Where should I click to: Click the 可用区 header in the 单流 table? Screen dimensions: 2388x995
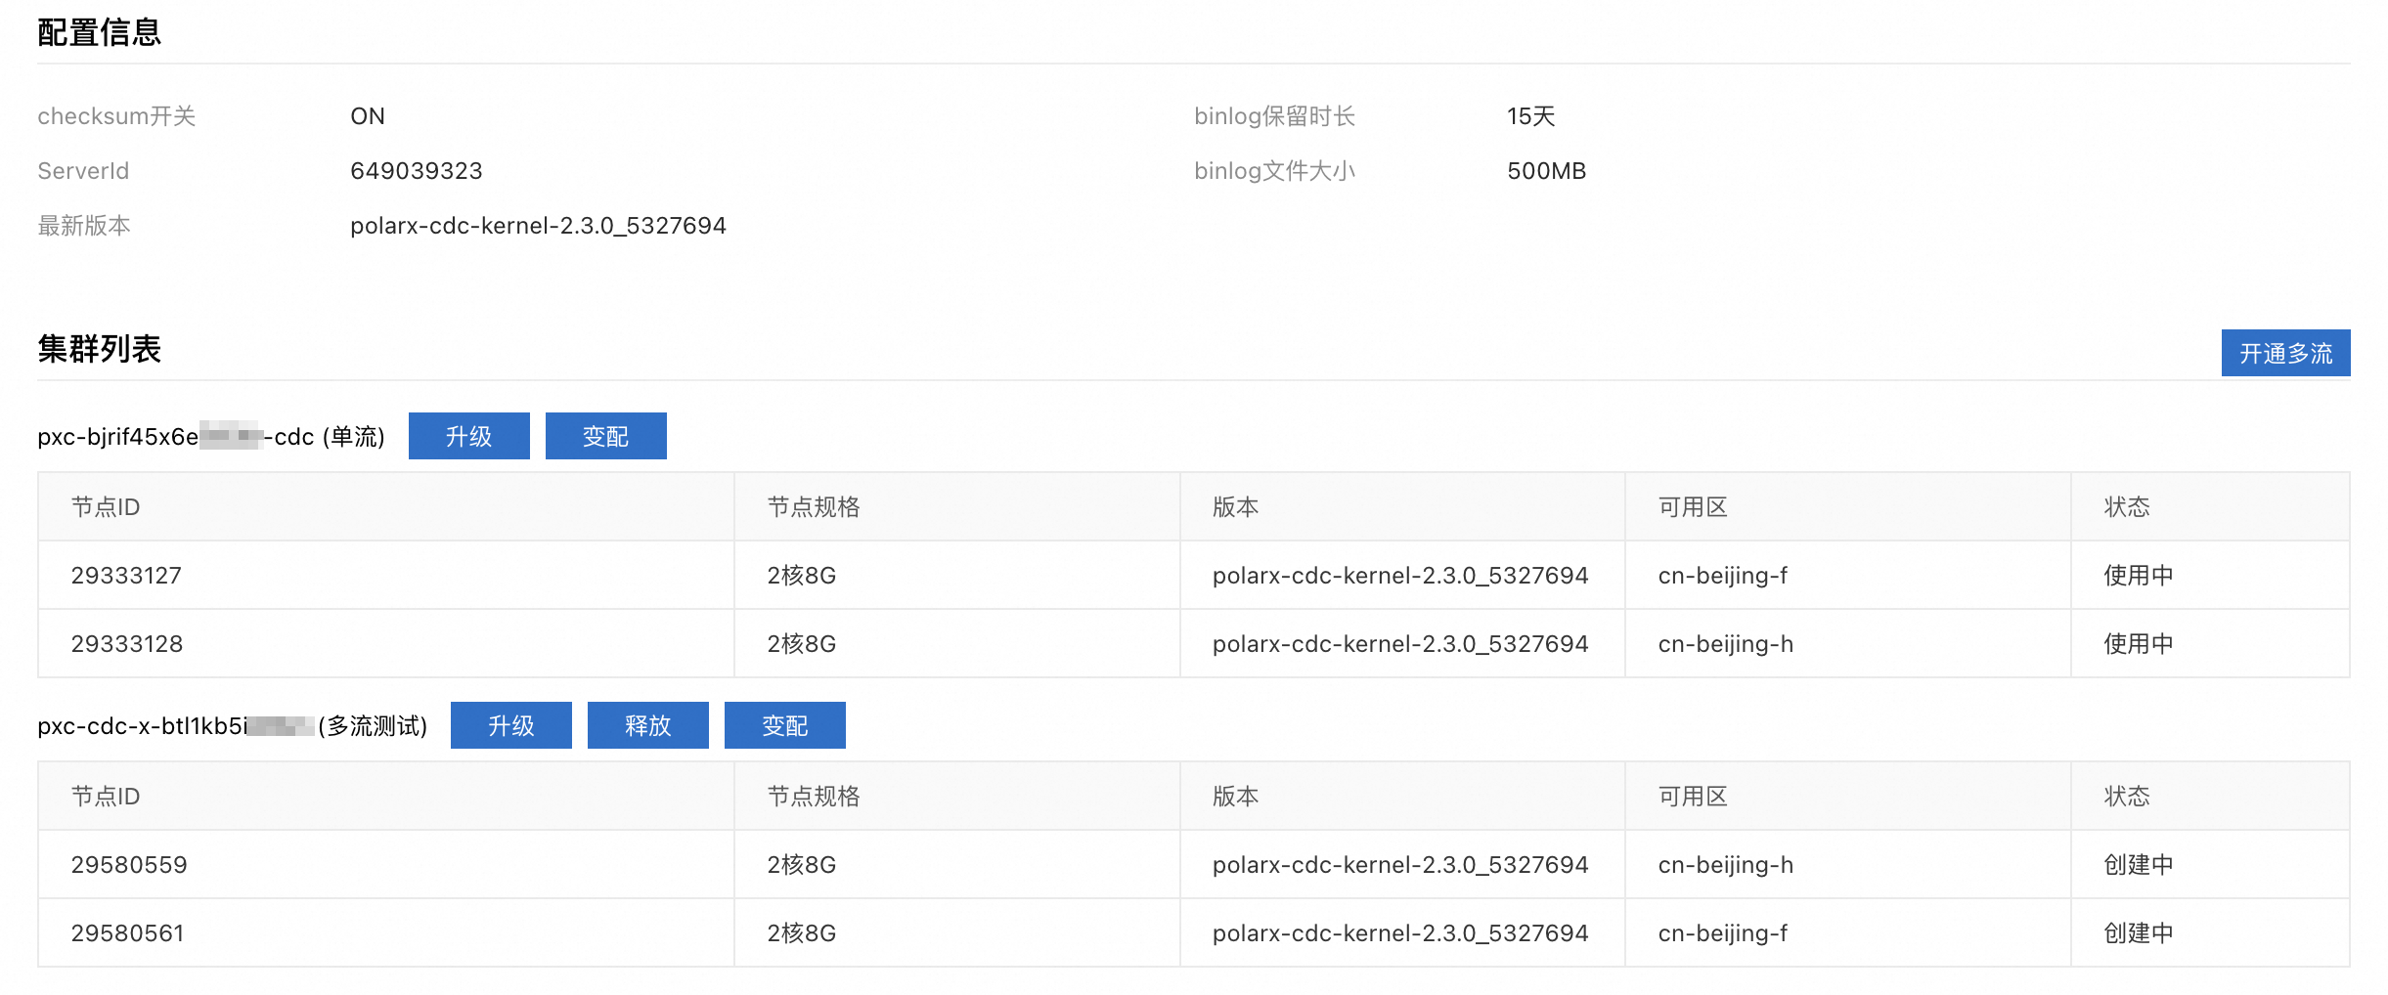point(1694,507)
